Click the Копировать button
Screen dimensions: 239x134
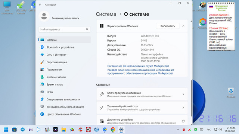coord(168,26)
